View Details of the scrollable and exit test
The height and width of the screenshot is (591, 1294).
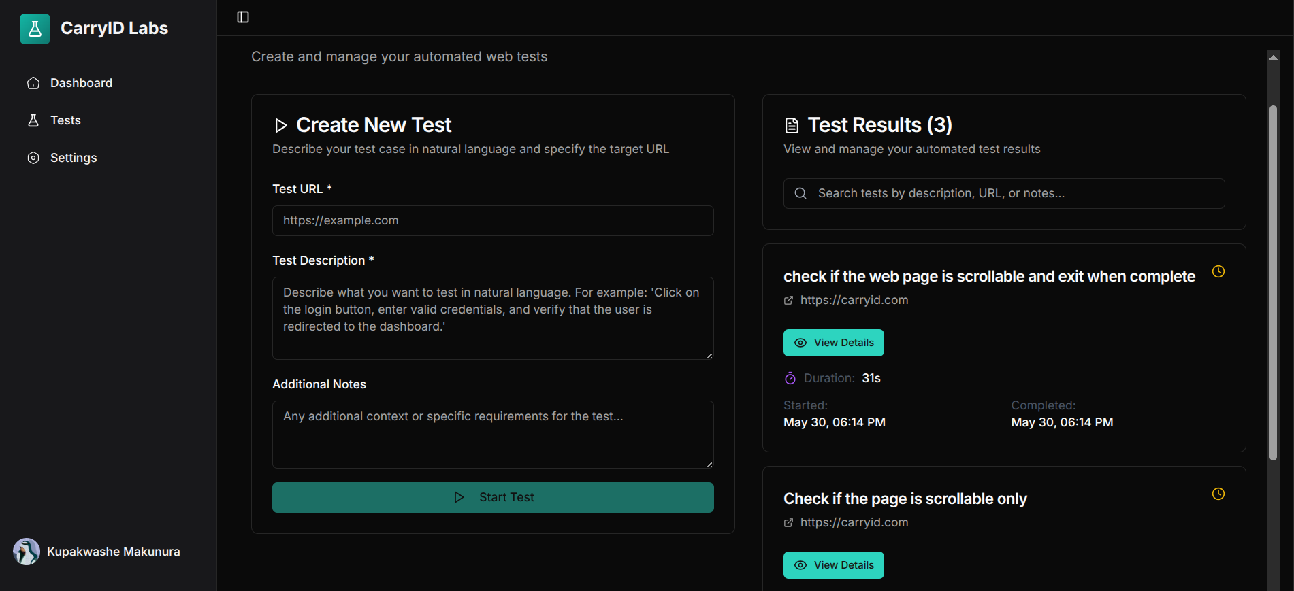tap(833, 343)
